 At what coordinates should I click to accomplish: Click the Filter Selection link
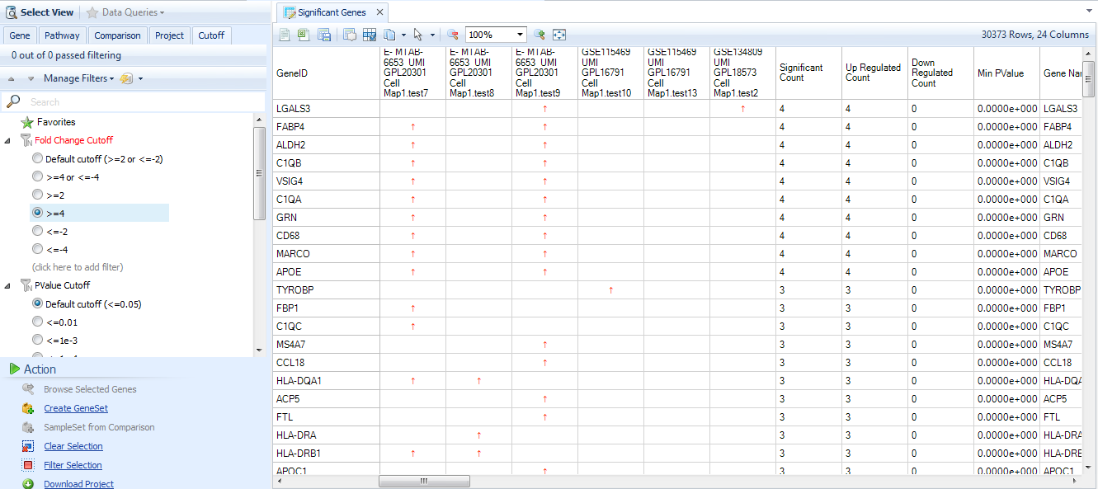click(x=73, y=465)
